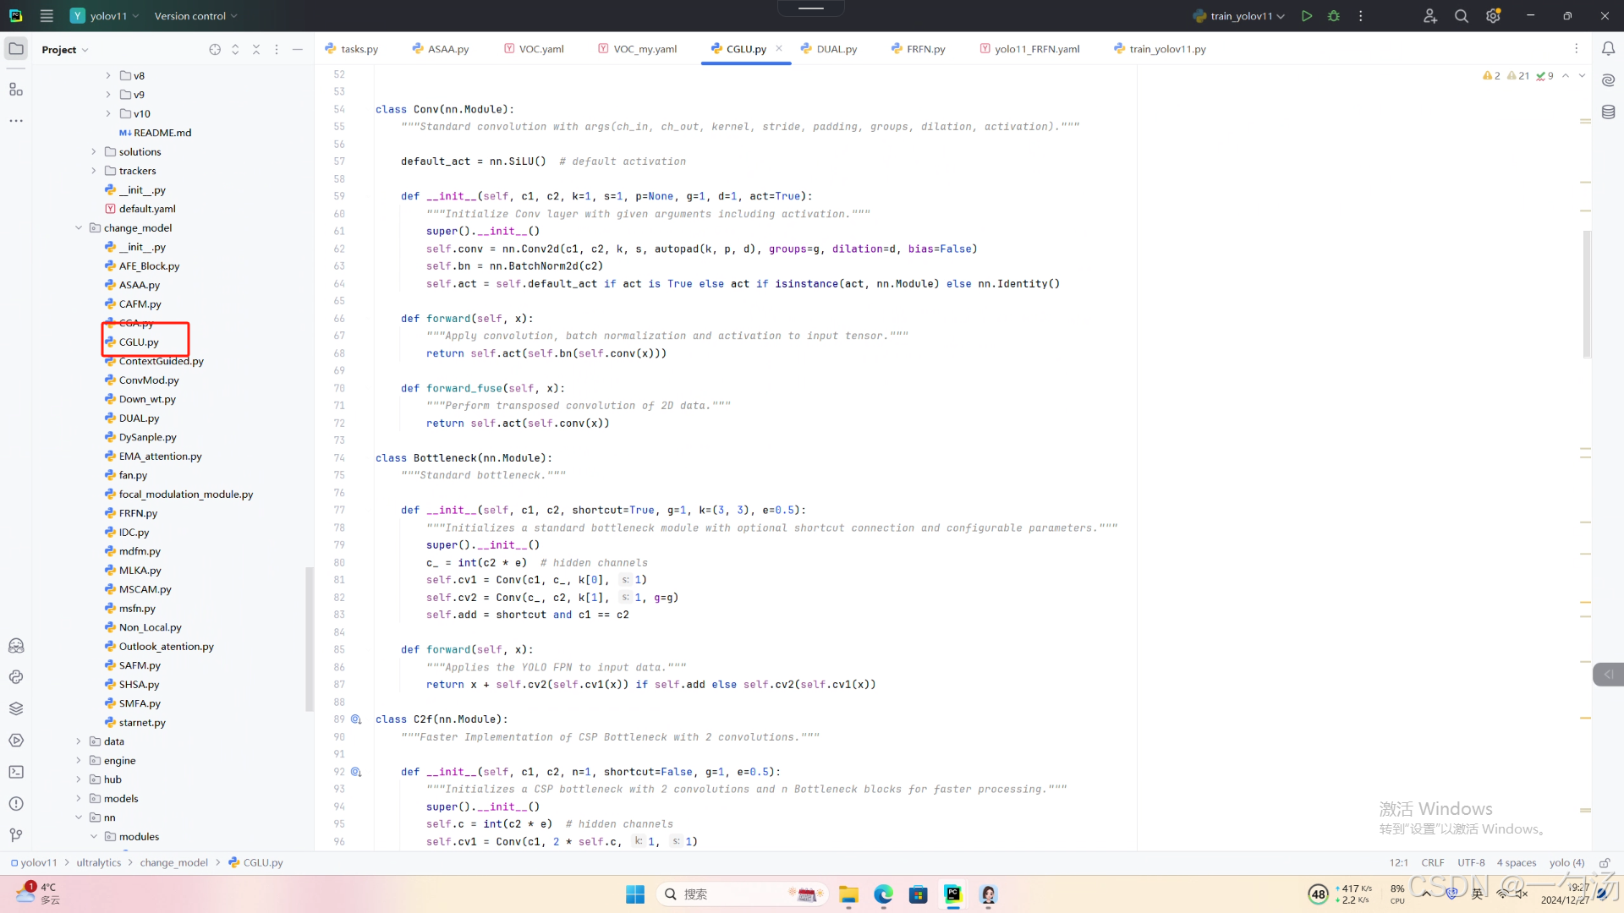
Task: Start debugging with the bug icon
Action: point(1334,16)
